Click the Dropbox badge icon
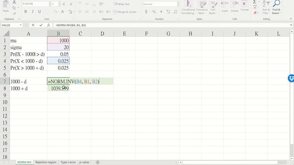Viewport: 294px width, 165px height. 291,78
